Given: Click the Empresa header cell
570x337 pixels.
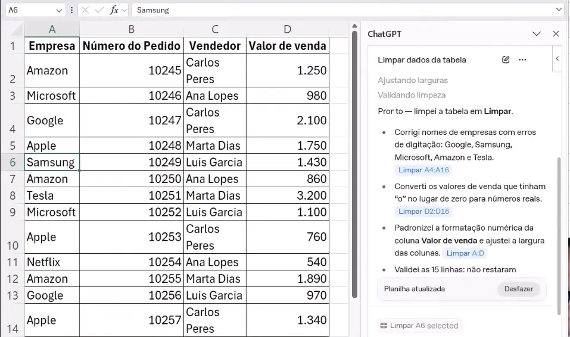Looking at the screenshot, I should click(52, 46).
